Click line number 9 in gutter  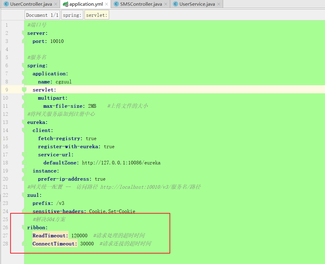click(x=7, y=90)
